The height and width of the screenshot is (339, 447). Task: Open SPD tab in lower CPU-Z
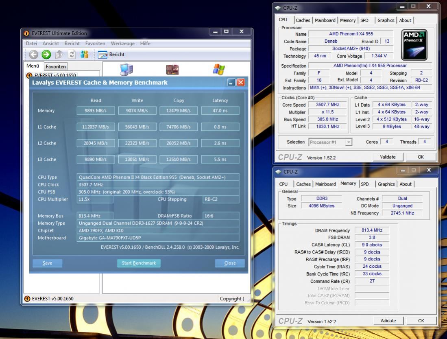click(365, 184)
